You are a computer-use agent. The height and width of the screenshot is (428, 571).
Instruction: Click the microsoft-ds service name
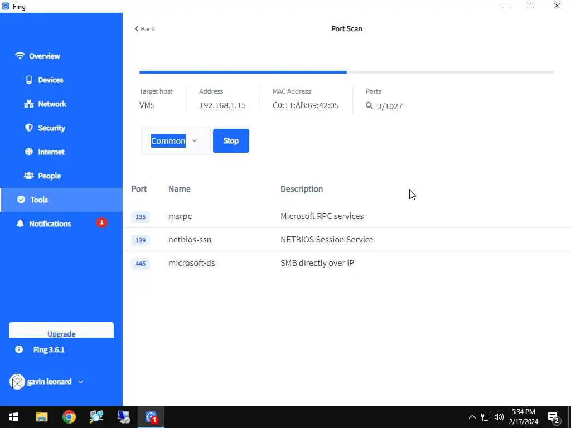click(x=192, y=263)
